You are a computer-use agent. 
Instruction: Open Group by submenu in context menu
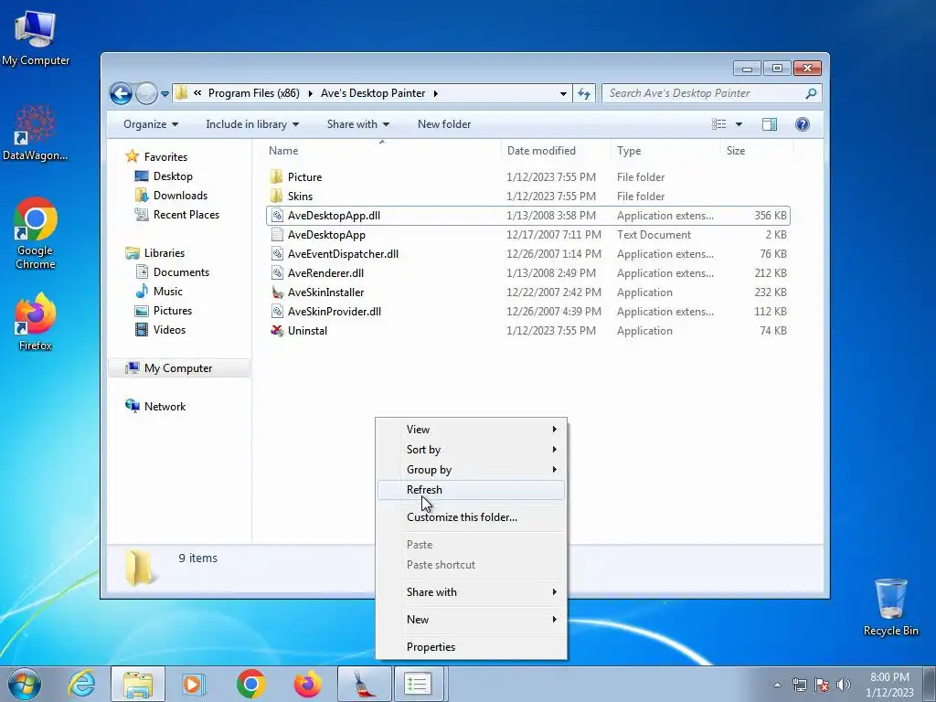coord(471,470)
